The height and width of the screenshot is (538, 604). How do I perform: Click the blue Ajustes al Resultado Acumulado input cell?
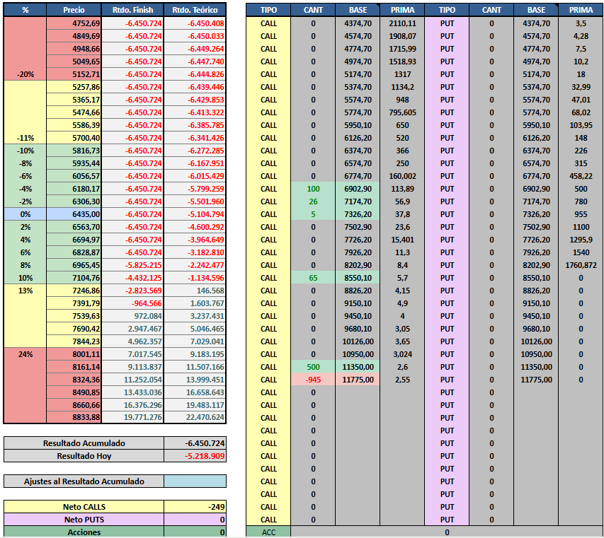[x=195, y=481]
